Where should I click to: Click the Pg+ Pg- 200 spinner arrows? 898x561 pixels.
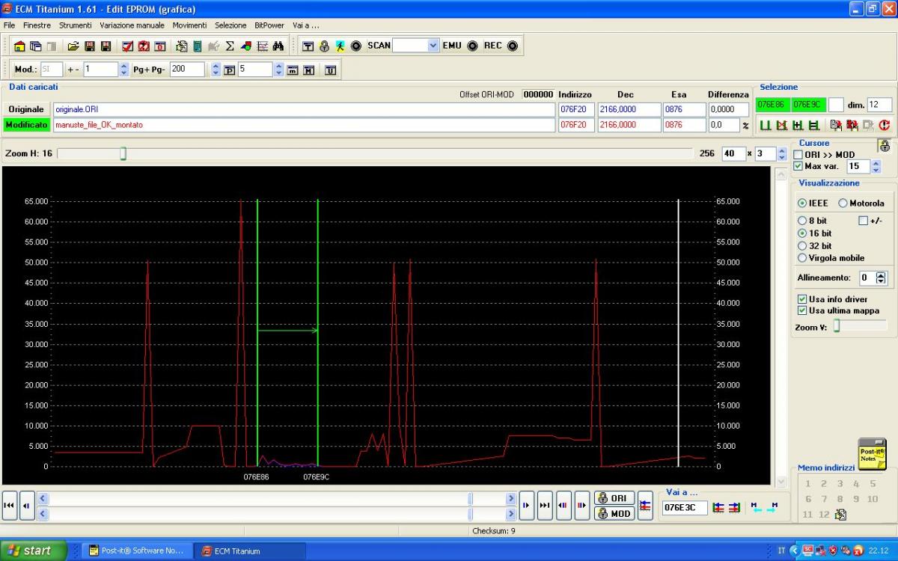click(216, 70)
